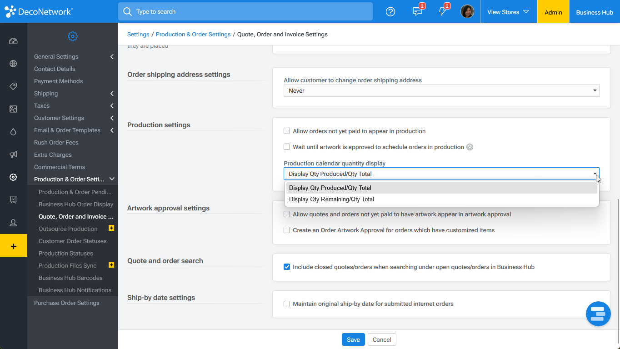The height and width of the screenshot is (349, 620).
Task: Open the certificate badge icon in sidebar
Action: pyautogui.click(x=13, y=200)
